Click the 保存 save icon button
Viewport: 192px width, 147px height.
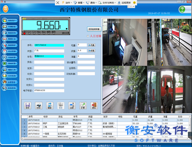(x=28, y=106)
